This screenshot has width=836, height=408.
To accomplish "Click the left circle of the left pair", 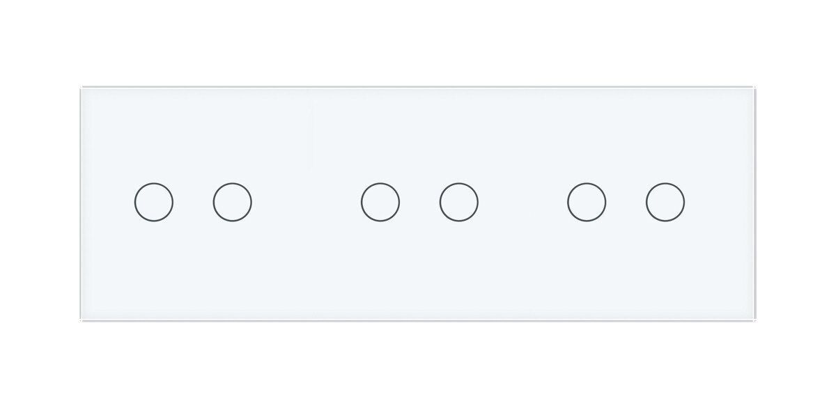I will point(153,203).
